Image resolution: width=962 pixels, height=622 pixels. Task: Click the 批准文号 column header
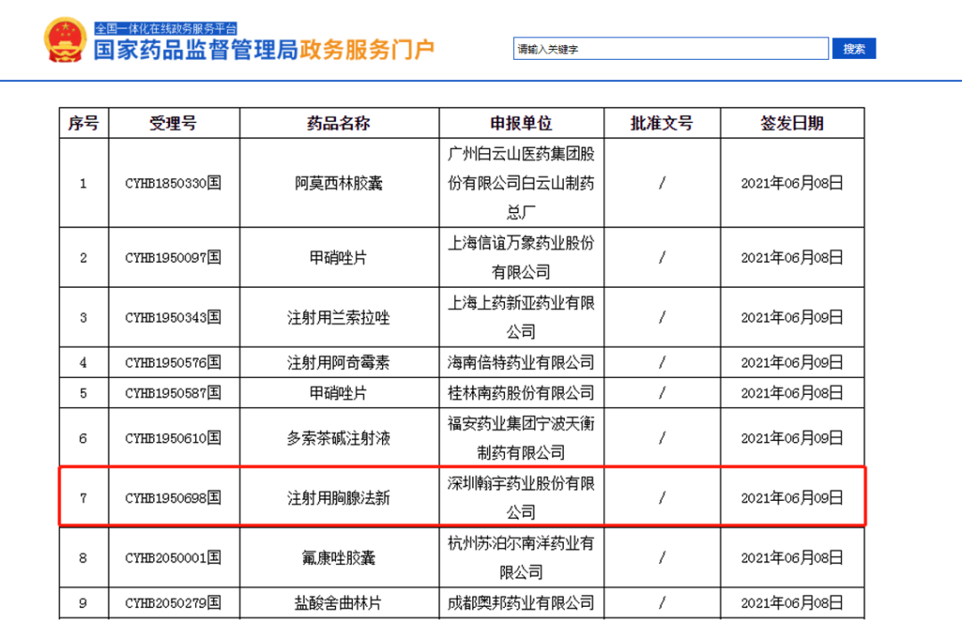point(662,124)
